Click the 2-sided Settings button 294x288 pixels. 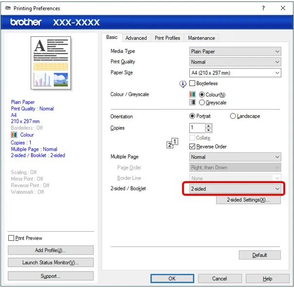(248, 200)
